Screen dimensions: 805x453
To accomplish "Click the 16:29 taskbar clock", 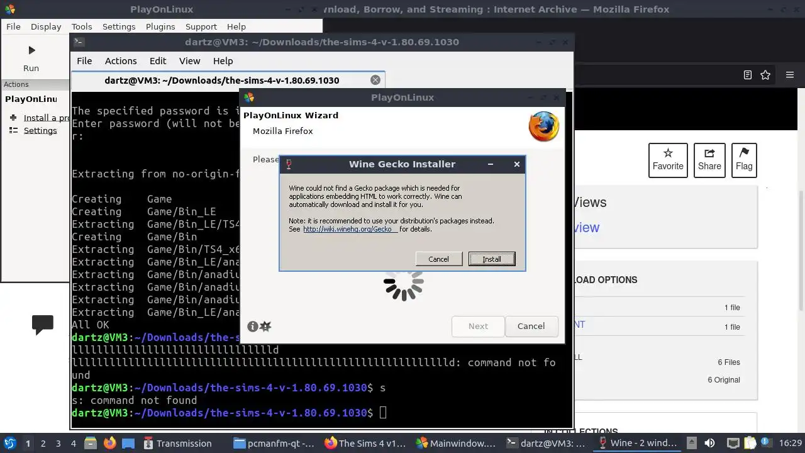I will 791,443.
